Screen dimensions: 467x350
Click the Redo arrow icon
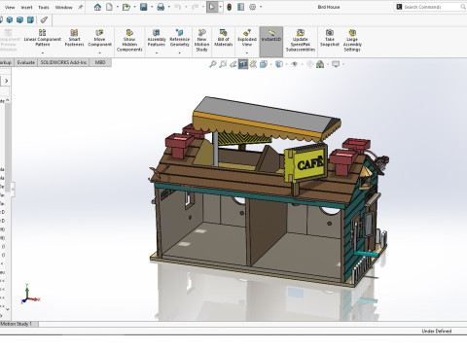click(195, 7)
